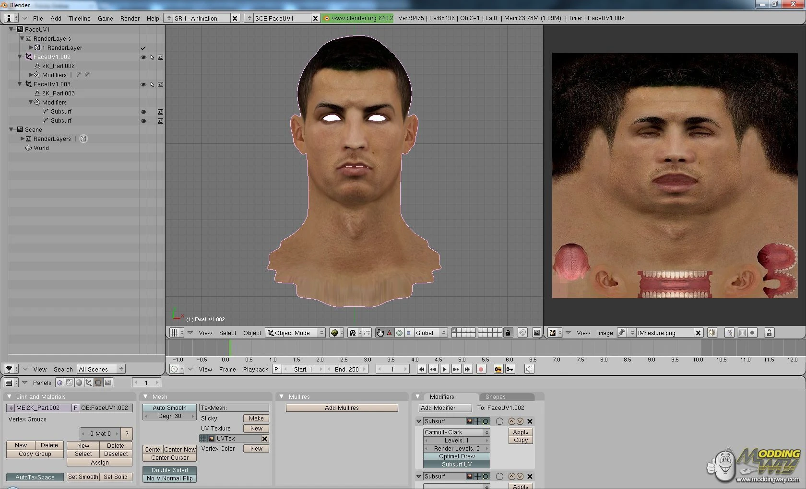Screen dimensions: 806x489
Task: Click the unlock icon in image editor header
Action: click(769, 333)
